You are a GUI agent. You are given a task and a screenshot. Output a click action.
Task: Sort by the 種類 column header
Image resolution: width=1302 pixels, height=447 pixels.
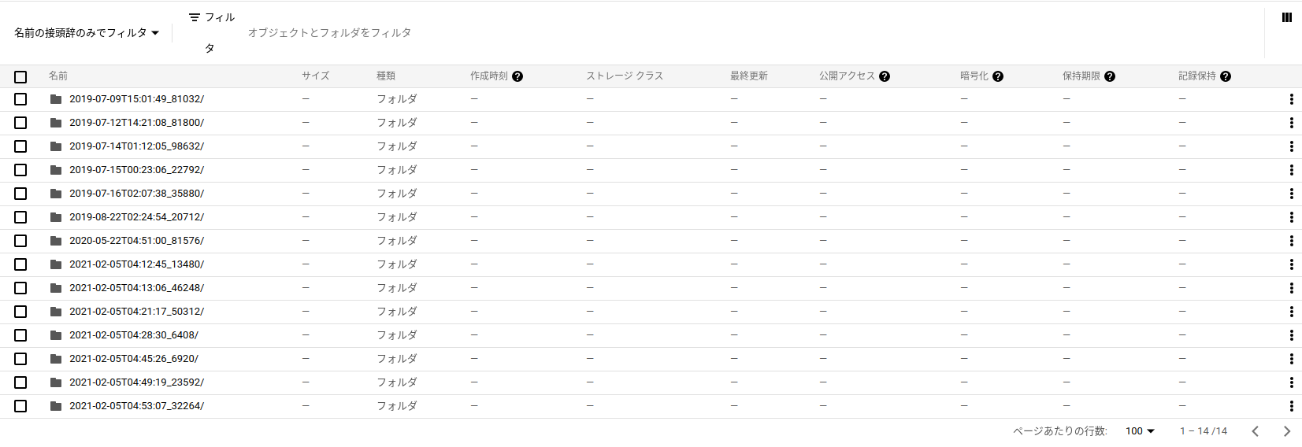tap(386, 76)
